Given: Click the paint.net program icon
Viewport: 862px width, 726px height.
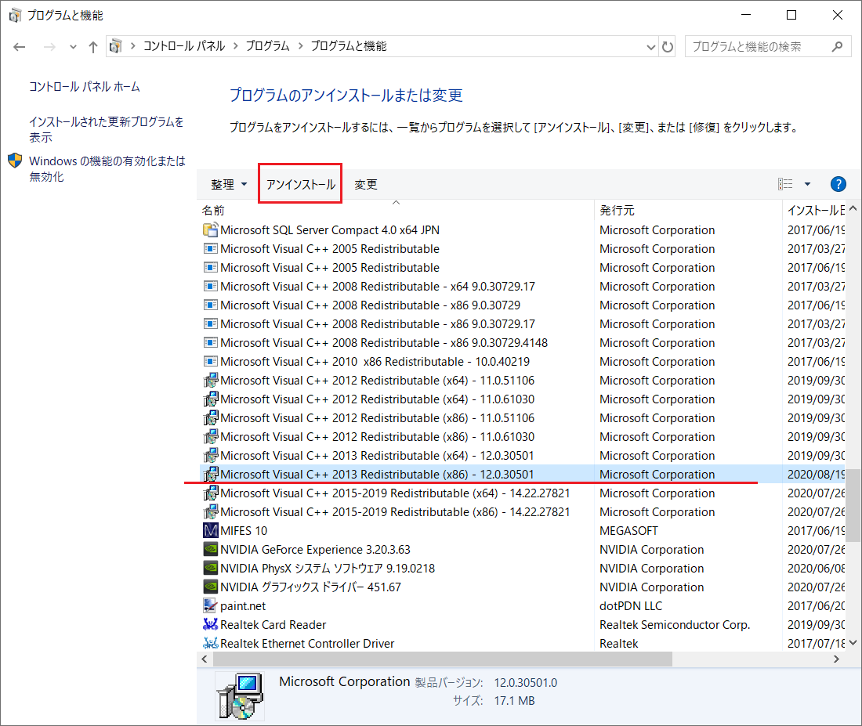Looking at the screenshot, I should [x=211, y=605].
